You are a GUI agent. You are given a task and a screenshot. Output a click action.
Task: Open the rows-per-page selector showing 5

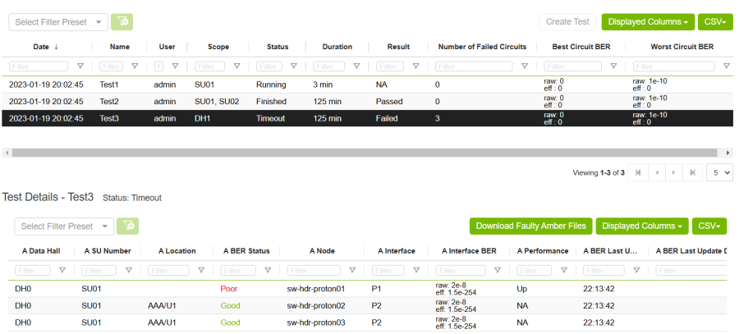721,173
